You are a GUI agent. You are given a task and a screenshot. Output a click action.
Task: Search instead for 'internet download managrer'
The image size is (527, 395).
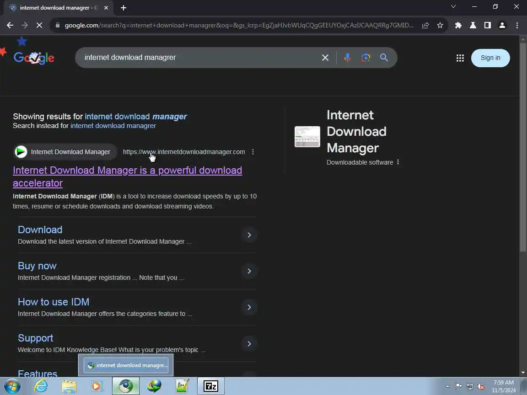point(113,126)
